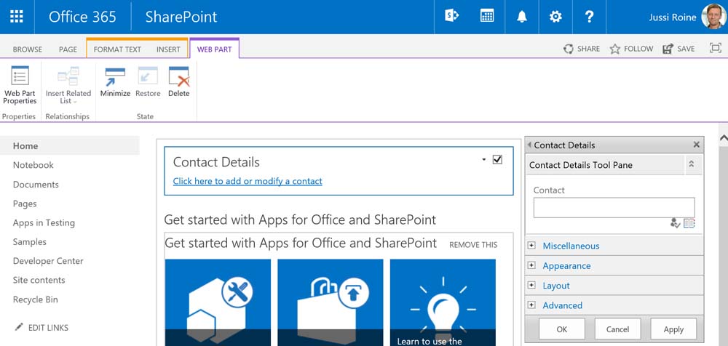Click the notifications bell icon
728x346 pixels.
(522, 17)
